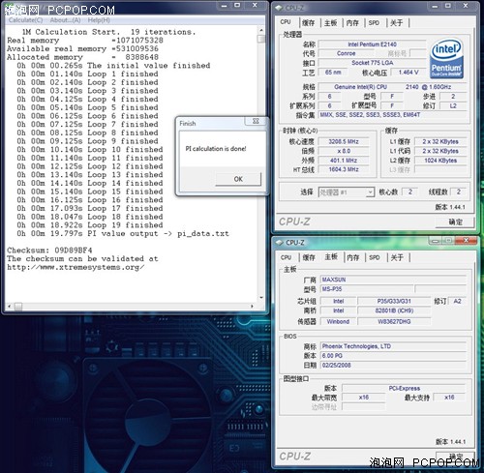
Task: Switch to 内存 tab in upper CPU-Z
Action: [352, 22]
